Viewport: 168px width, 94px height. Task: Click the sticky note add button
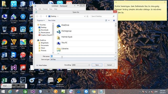116,2
